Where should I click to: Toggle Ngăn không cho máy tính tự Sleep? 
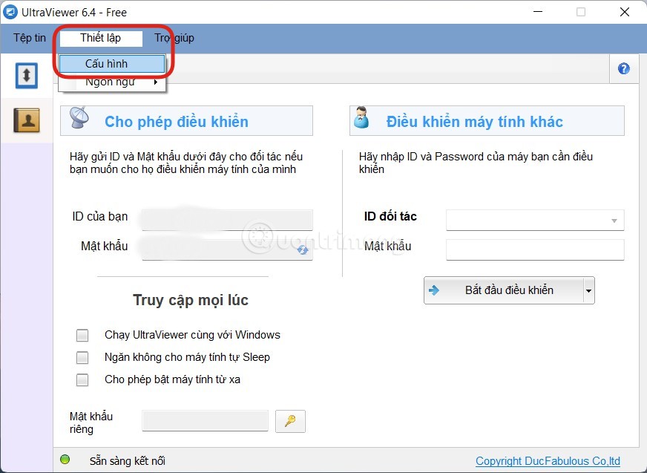82,357
